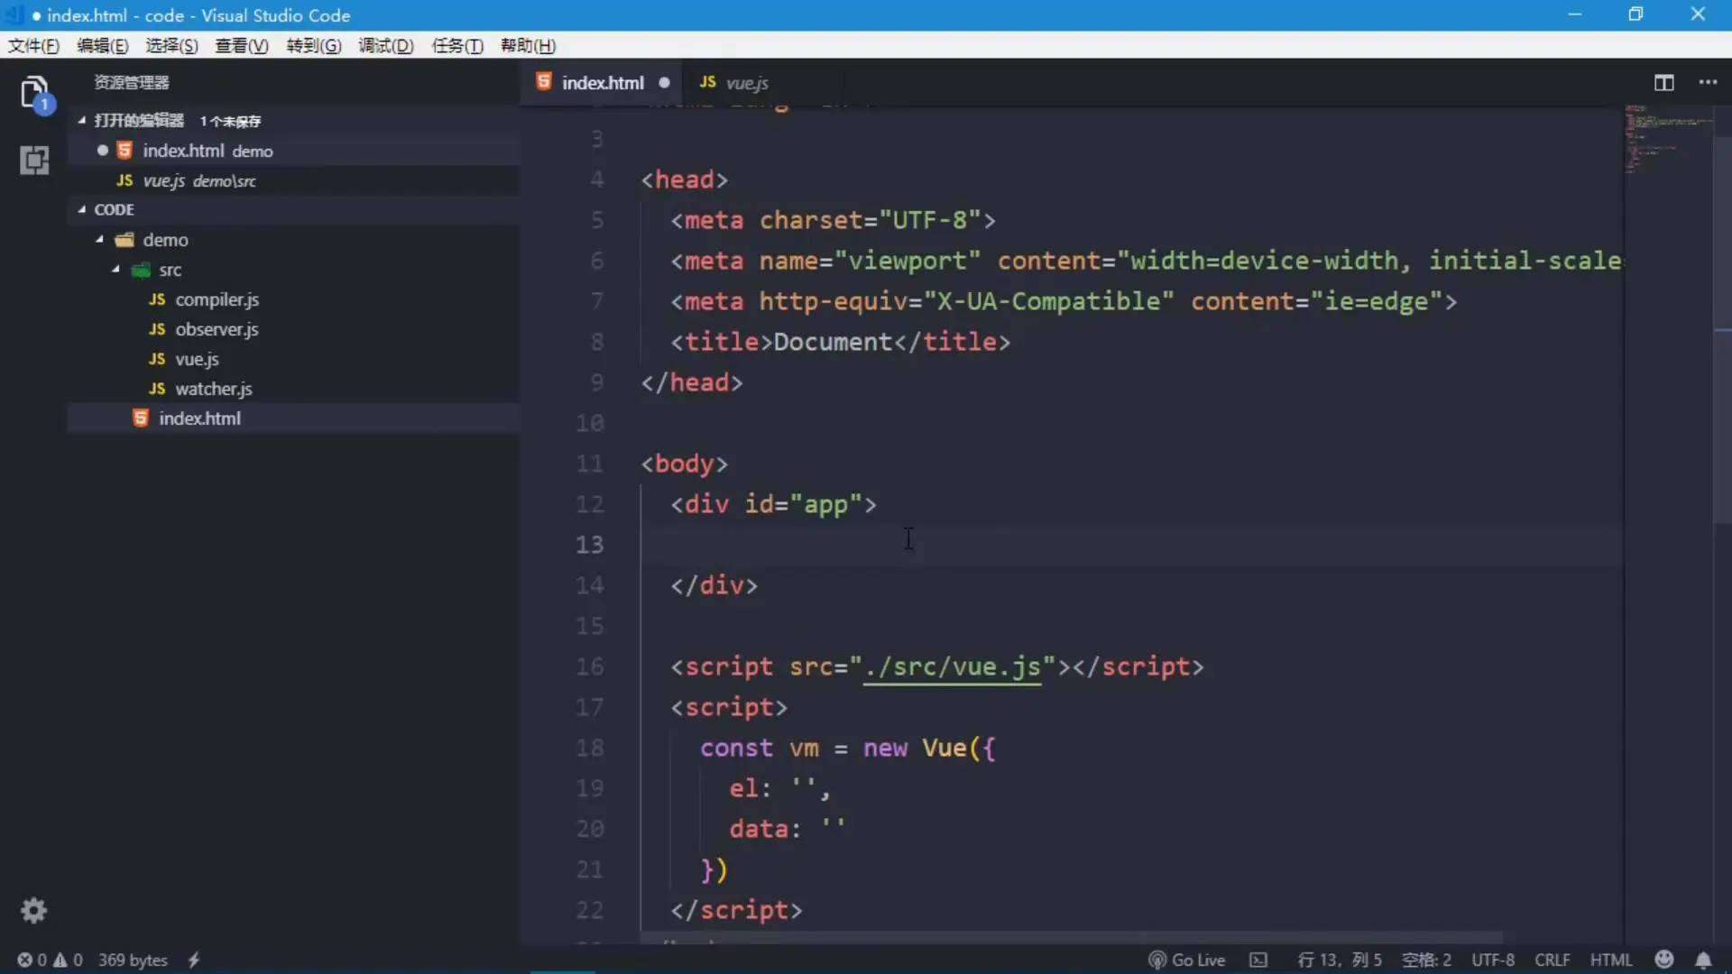The height and width of the screenshot is (974, 1732).
Task: Click the 369 bytes file size indicator
Action: point(133,960)
